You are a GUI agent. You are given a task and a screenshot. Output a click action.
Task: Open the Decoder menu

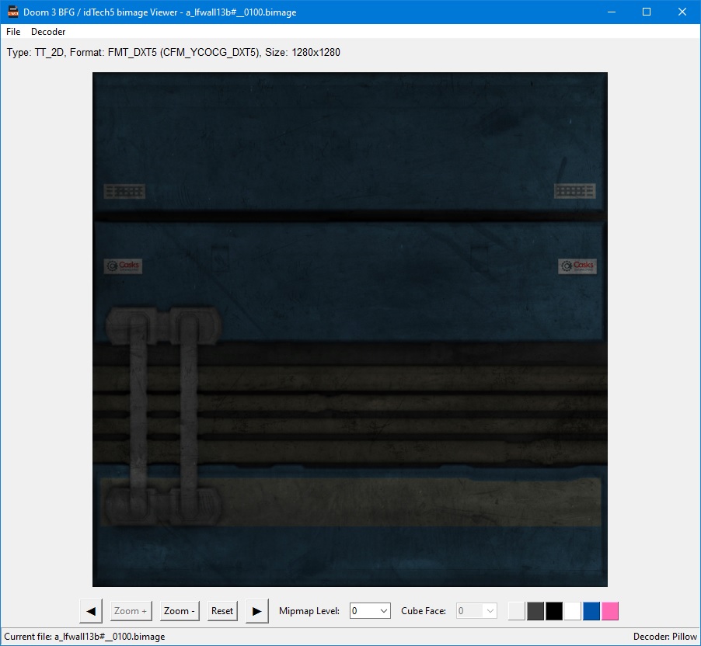point(48,32)
